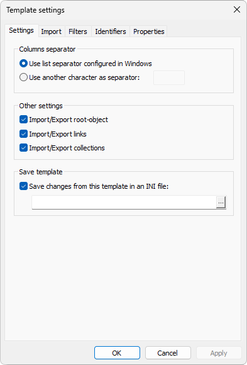This screenshot has width=247, height=365.
Task: Browse for INI file with ellipsis button
Action: point(221,203)
